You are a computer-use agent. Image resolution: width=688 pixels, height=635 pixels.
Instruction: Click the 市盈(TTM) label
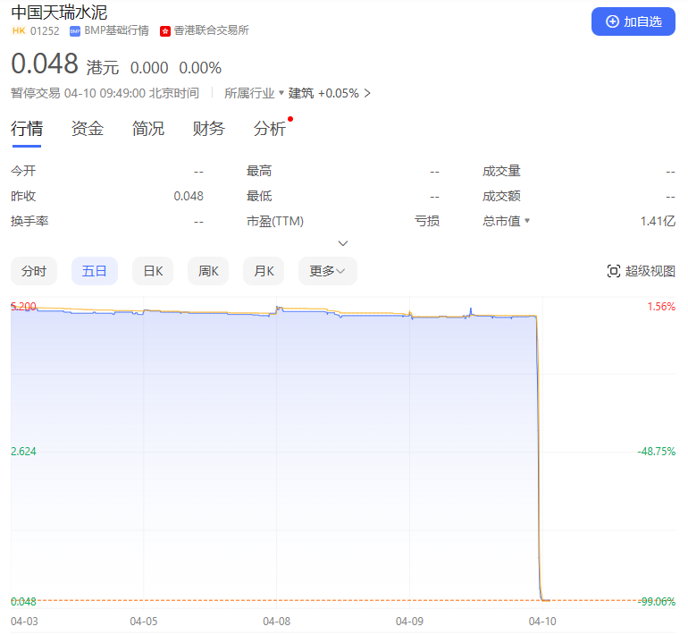(275, 221)
